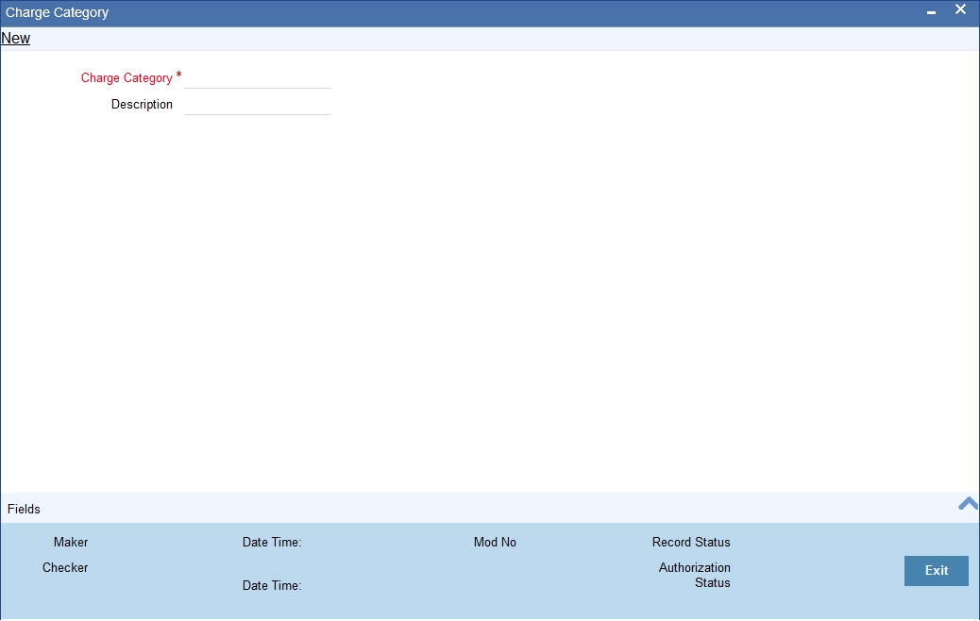Open the Fields section label

24,510
